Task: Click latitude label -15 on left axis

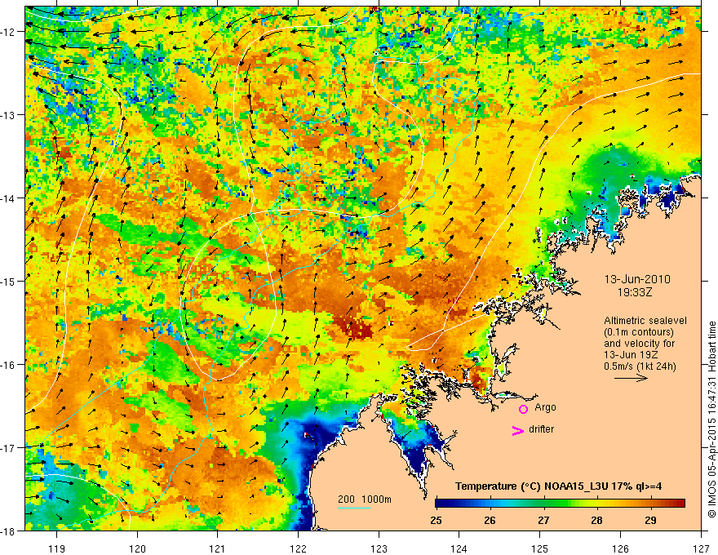Action: point(8,281)
